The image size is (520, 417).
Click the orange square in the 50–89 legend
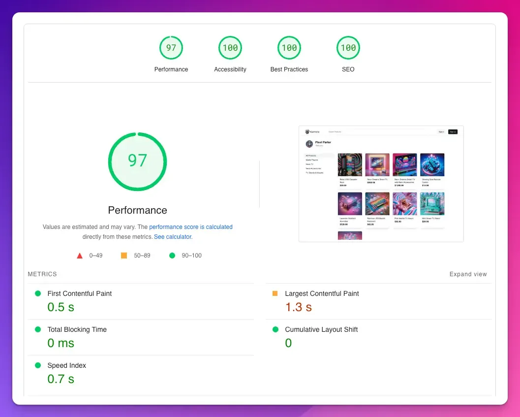pos(123,256)
